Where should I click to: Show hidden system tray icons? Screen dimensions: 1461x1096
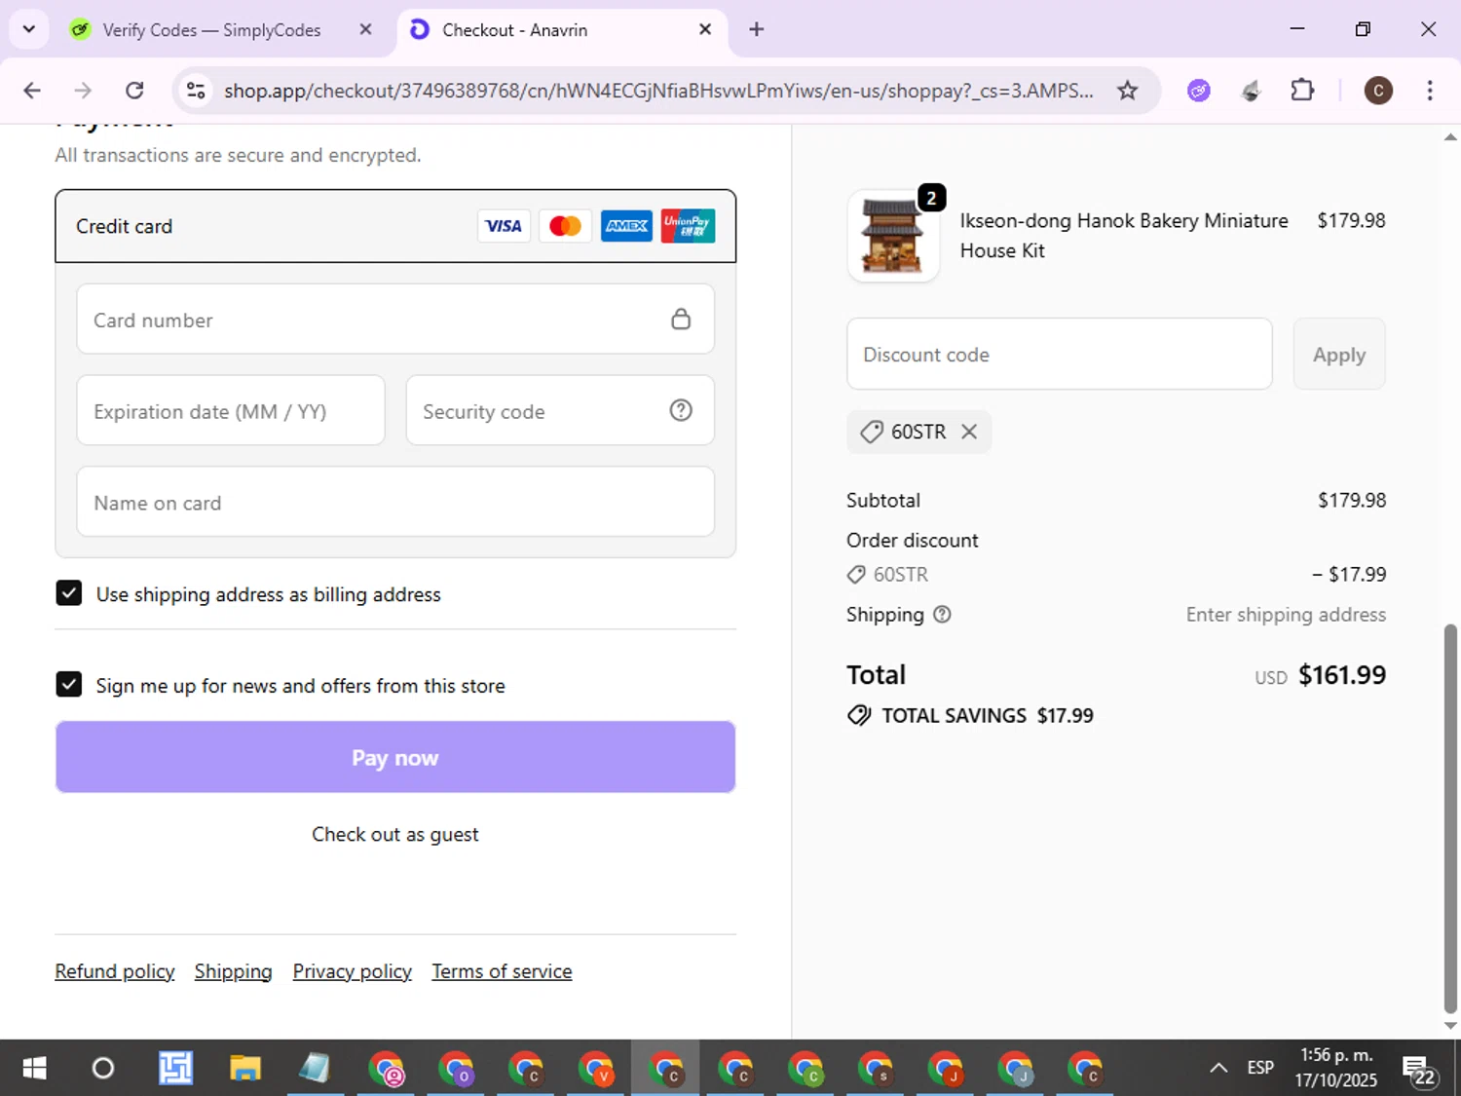[x=1218, y=1069]
